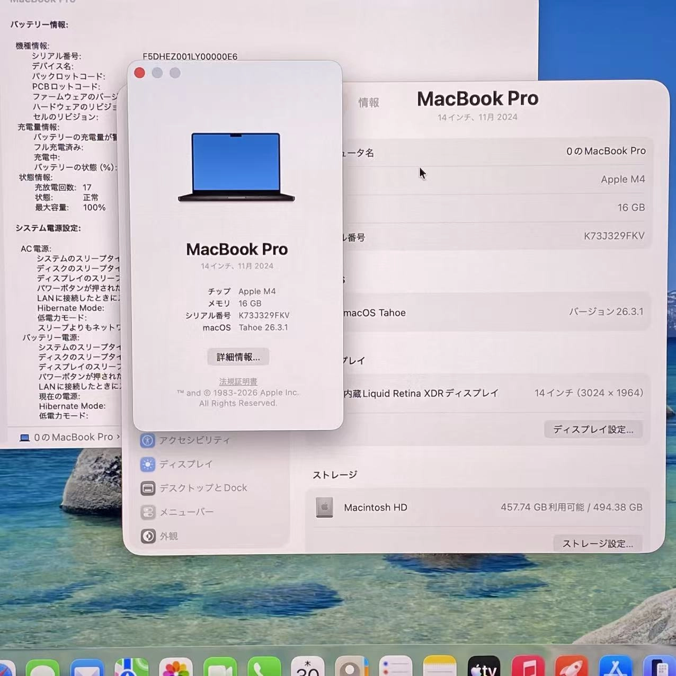
Task: Click the computer name value 0のMacBook Pro
Action: (x=606, y=151)
